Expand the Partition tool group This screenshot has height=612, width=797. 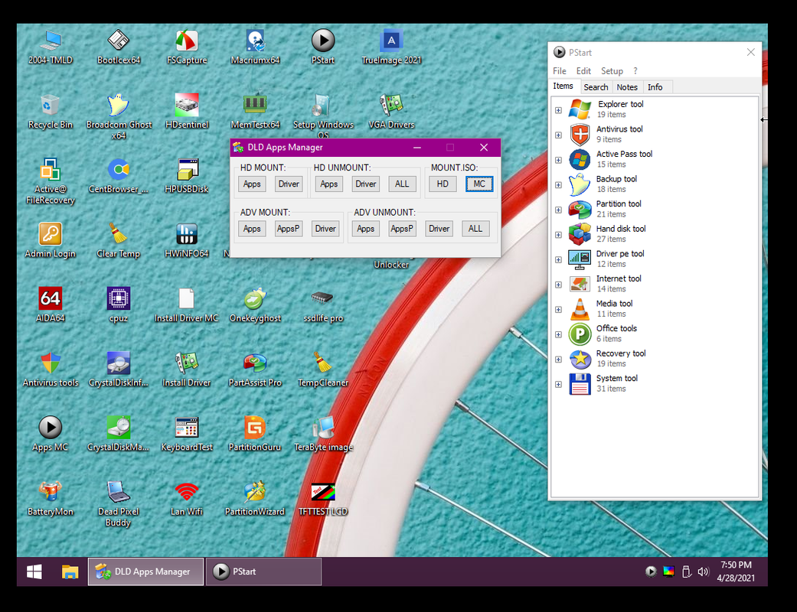[558, 210]
